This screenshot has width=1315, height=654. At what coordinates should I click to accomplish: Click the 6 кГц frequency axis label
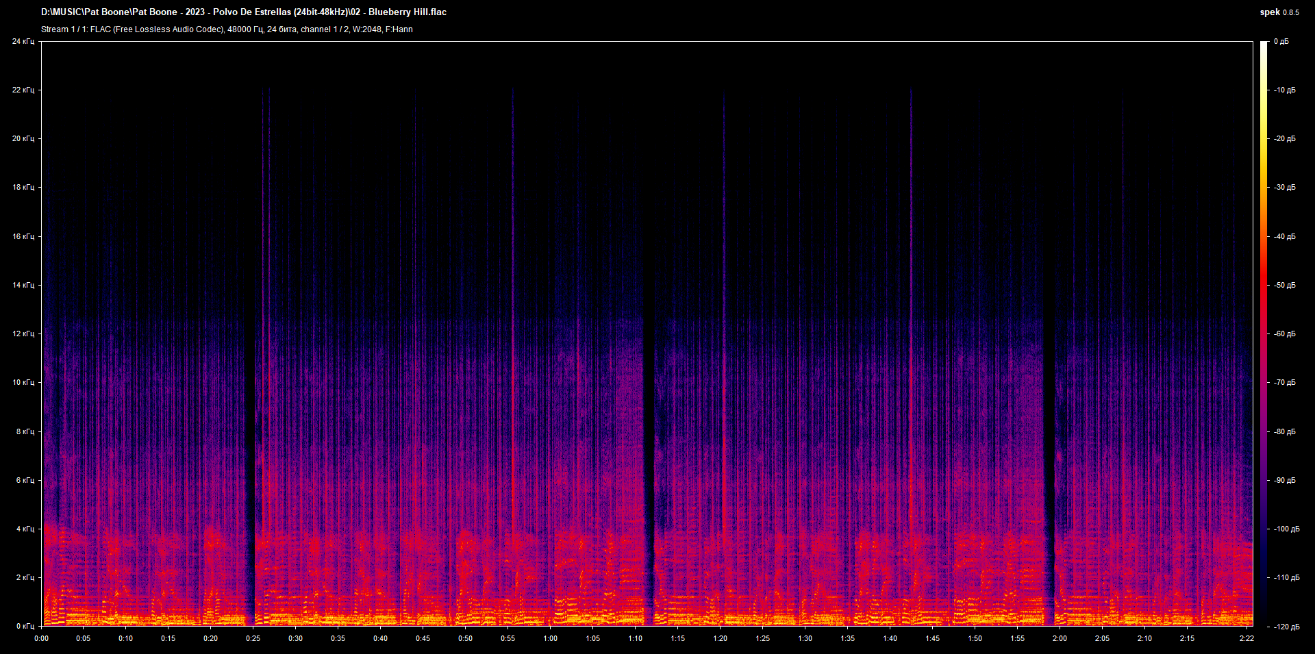point(25,481)
